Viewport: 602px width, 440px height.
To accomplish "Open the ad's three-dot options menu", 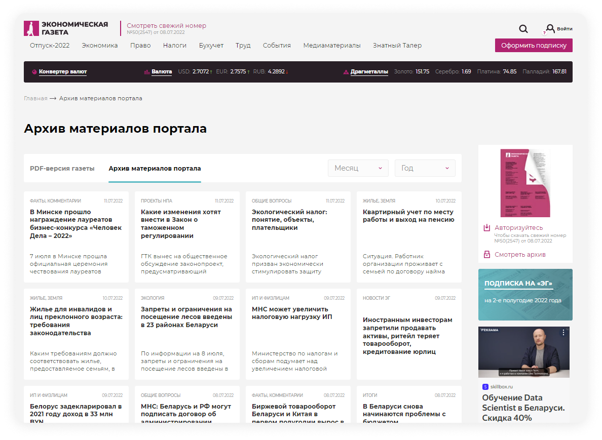I will tap(563, 333).
